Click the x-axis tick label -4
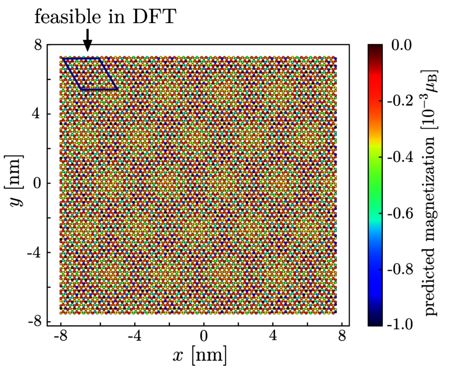This screenshot has width=452, height=374. [134, 336]
